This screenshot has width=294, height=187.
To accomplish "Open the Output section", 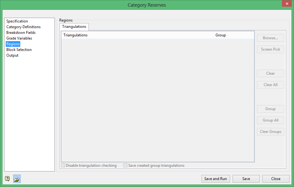I will pos(12,55).
